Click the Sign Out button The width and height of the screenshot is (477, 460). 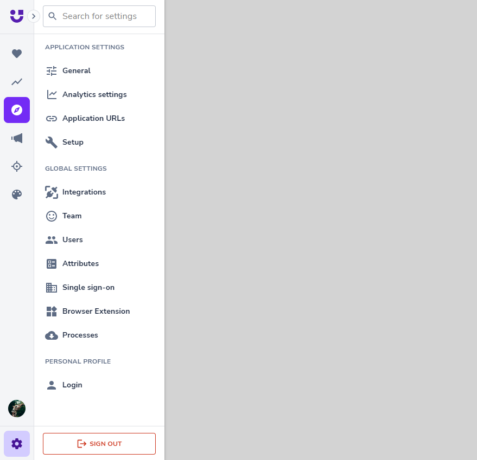tap(99, 444)
